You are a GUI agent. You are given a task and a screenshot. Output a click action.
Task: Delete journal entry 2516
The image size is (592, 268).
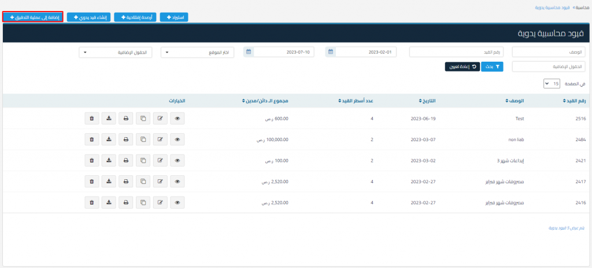click(x=92, y=119)
